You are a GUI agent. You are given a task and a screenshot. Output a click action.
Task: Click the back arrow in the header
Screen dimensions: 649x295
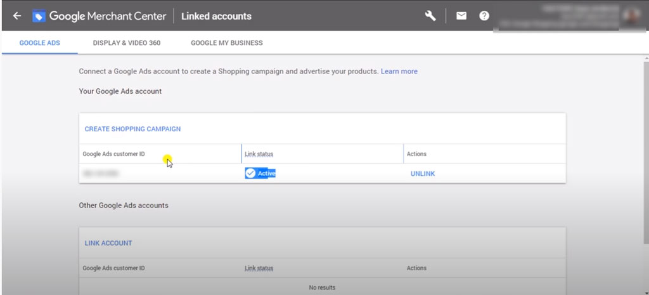pyautogui.click(x=16, y=16)
